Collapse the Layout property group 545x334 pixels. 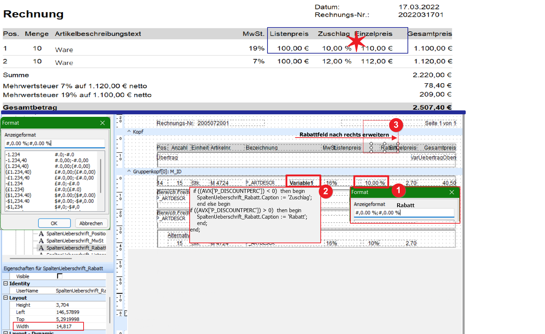[x=5, y=298]
